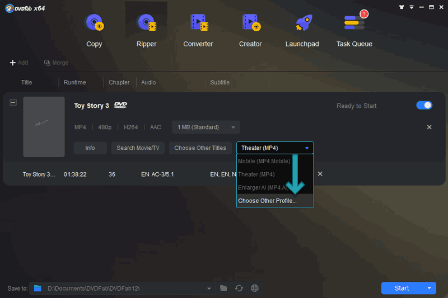Click the Add source button
The height and width of the screenshot is (298, 448).
pyautogui.click(x=19, y=63)
